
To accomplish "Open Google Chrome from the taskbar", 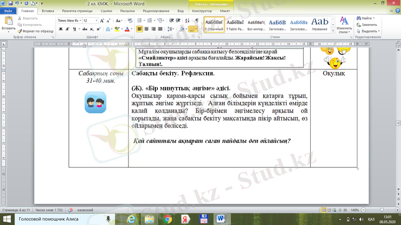I will coord(167,219).
